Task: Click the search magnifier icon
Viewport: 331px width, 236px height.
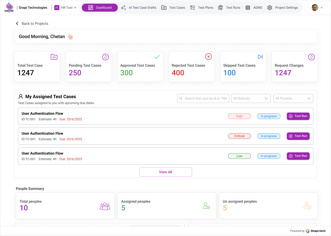Action: point(181,98)
